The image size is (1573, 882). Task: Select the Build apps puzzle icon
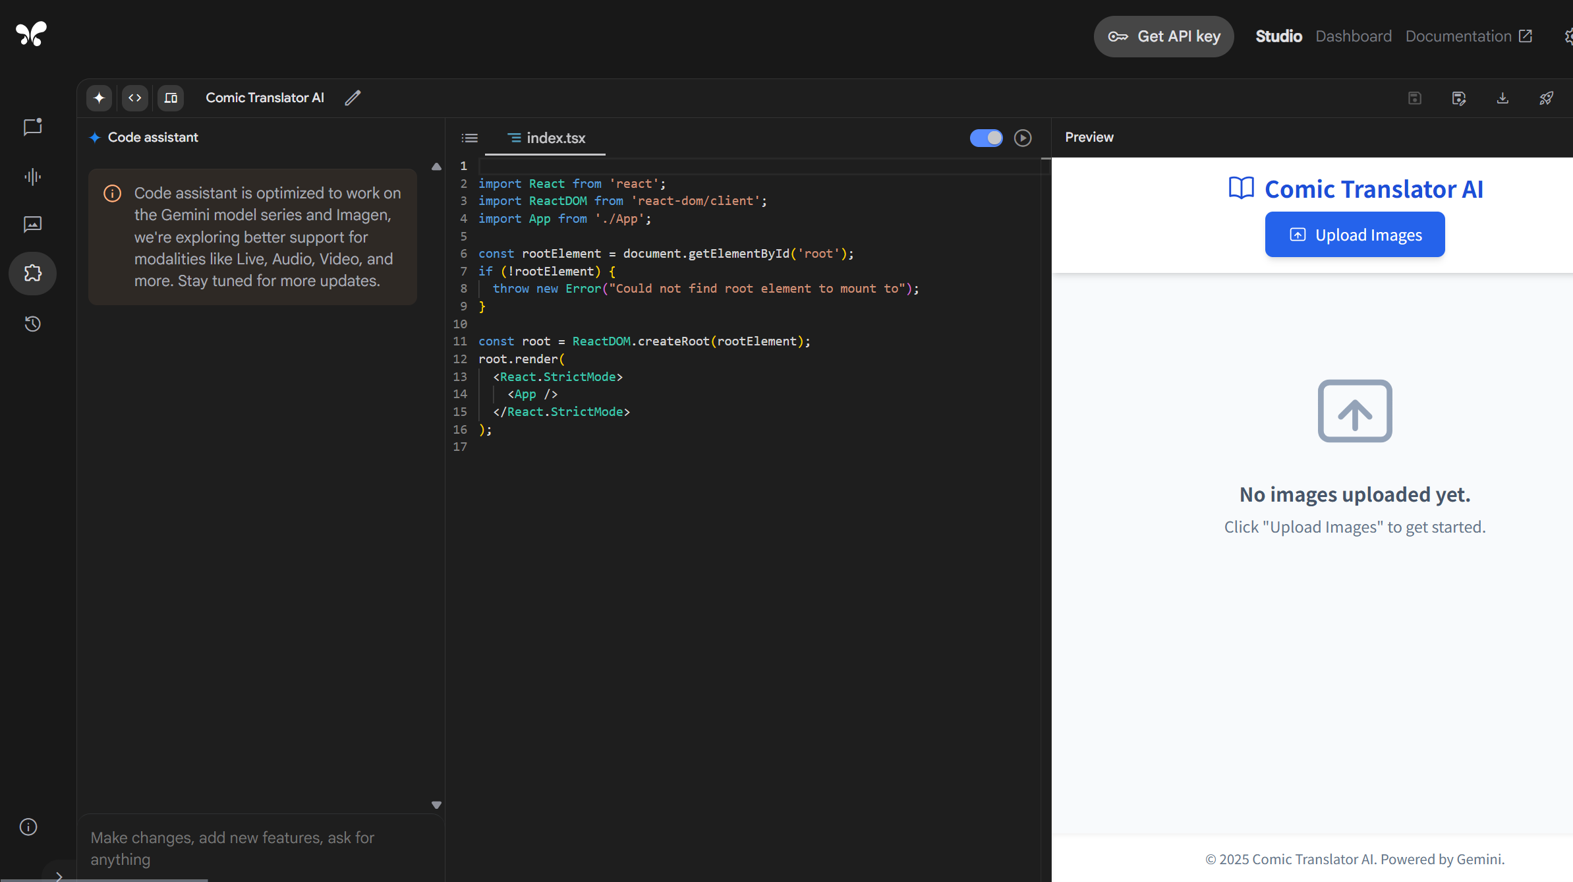tap(32, 273)
